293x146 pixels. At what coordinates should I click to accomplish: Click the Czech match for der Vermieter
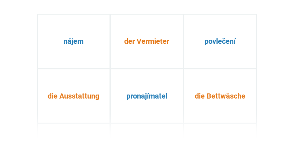[x=146, y=96]
